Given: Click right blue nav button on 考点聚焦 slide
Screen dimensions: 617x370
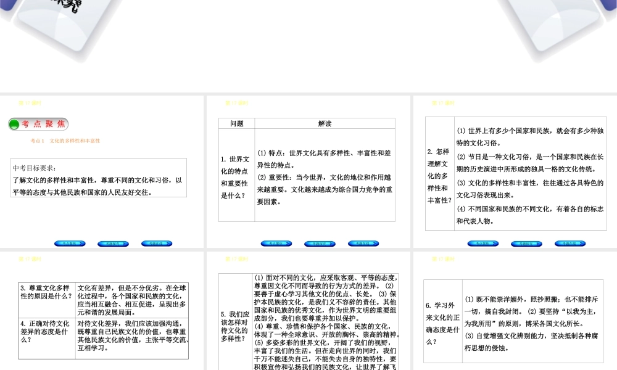Looking at the screenshot, I should 157,244.
